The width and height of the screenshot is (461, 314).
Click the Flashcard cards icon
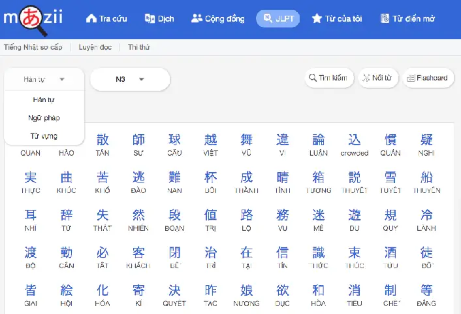[411, 78]
